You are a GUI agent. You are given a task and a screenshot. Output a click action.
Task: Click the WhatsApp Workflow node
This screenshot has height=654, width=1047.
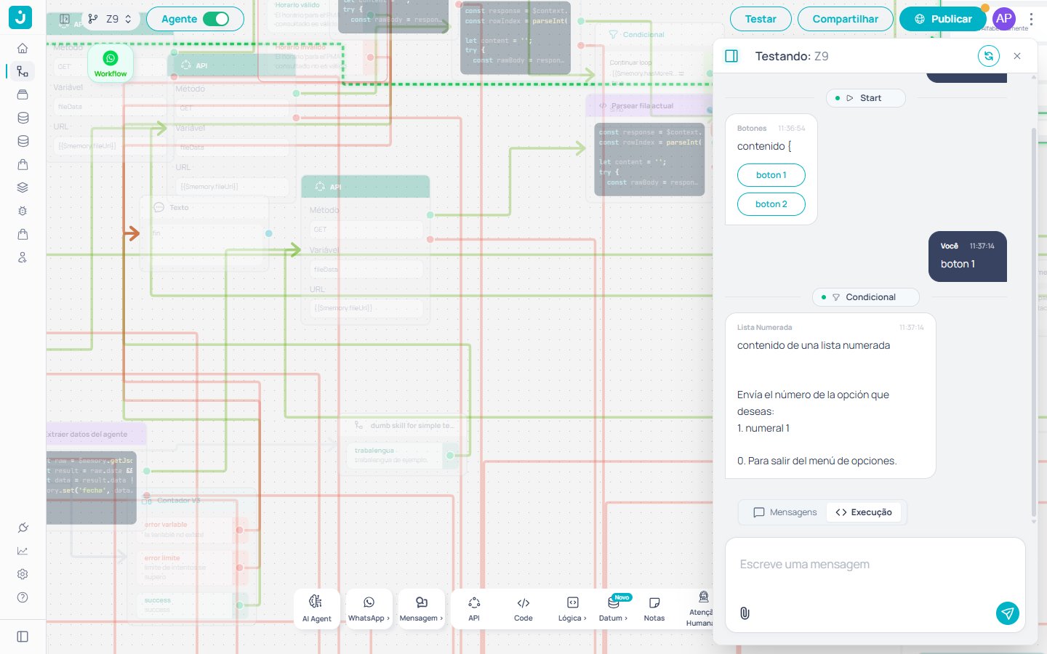[111, 63]
